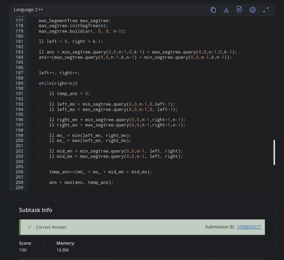
Task: Click the 'll right_mx' query line
Action: tap(117, 125)
